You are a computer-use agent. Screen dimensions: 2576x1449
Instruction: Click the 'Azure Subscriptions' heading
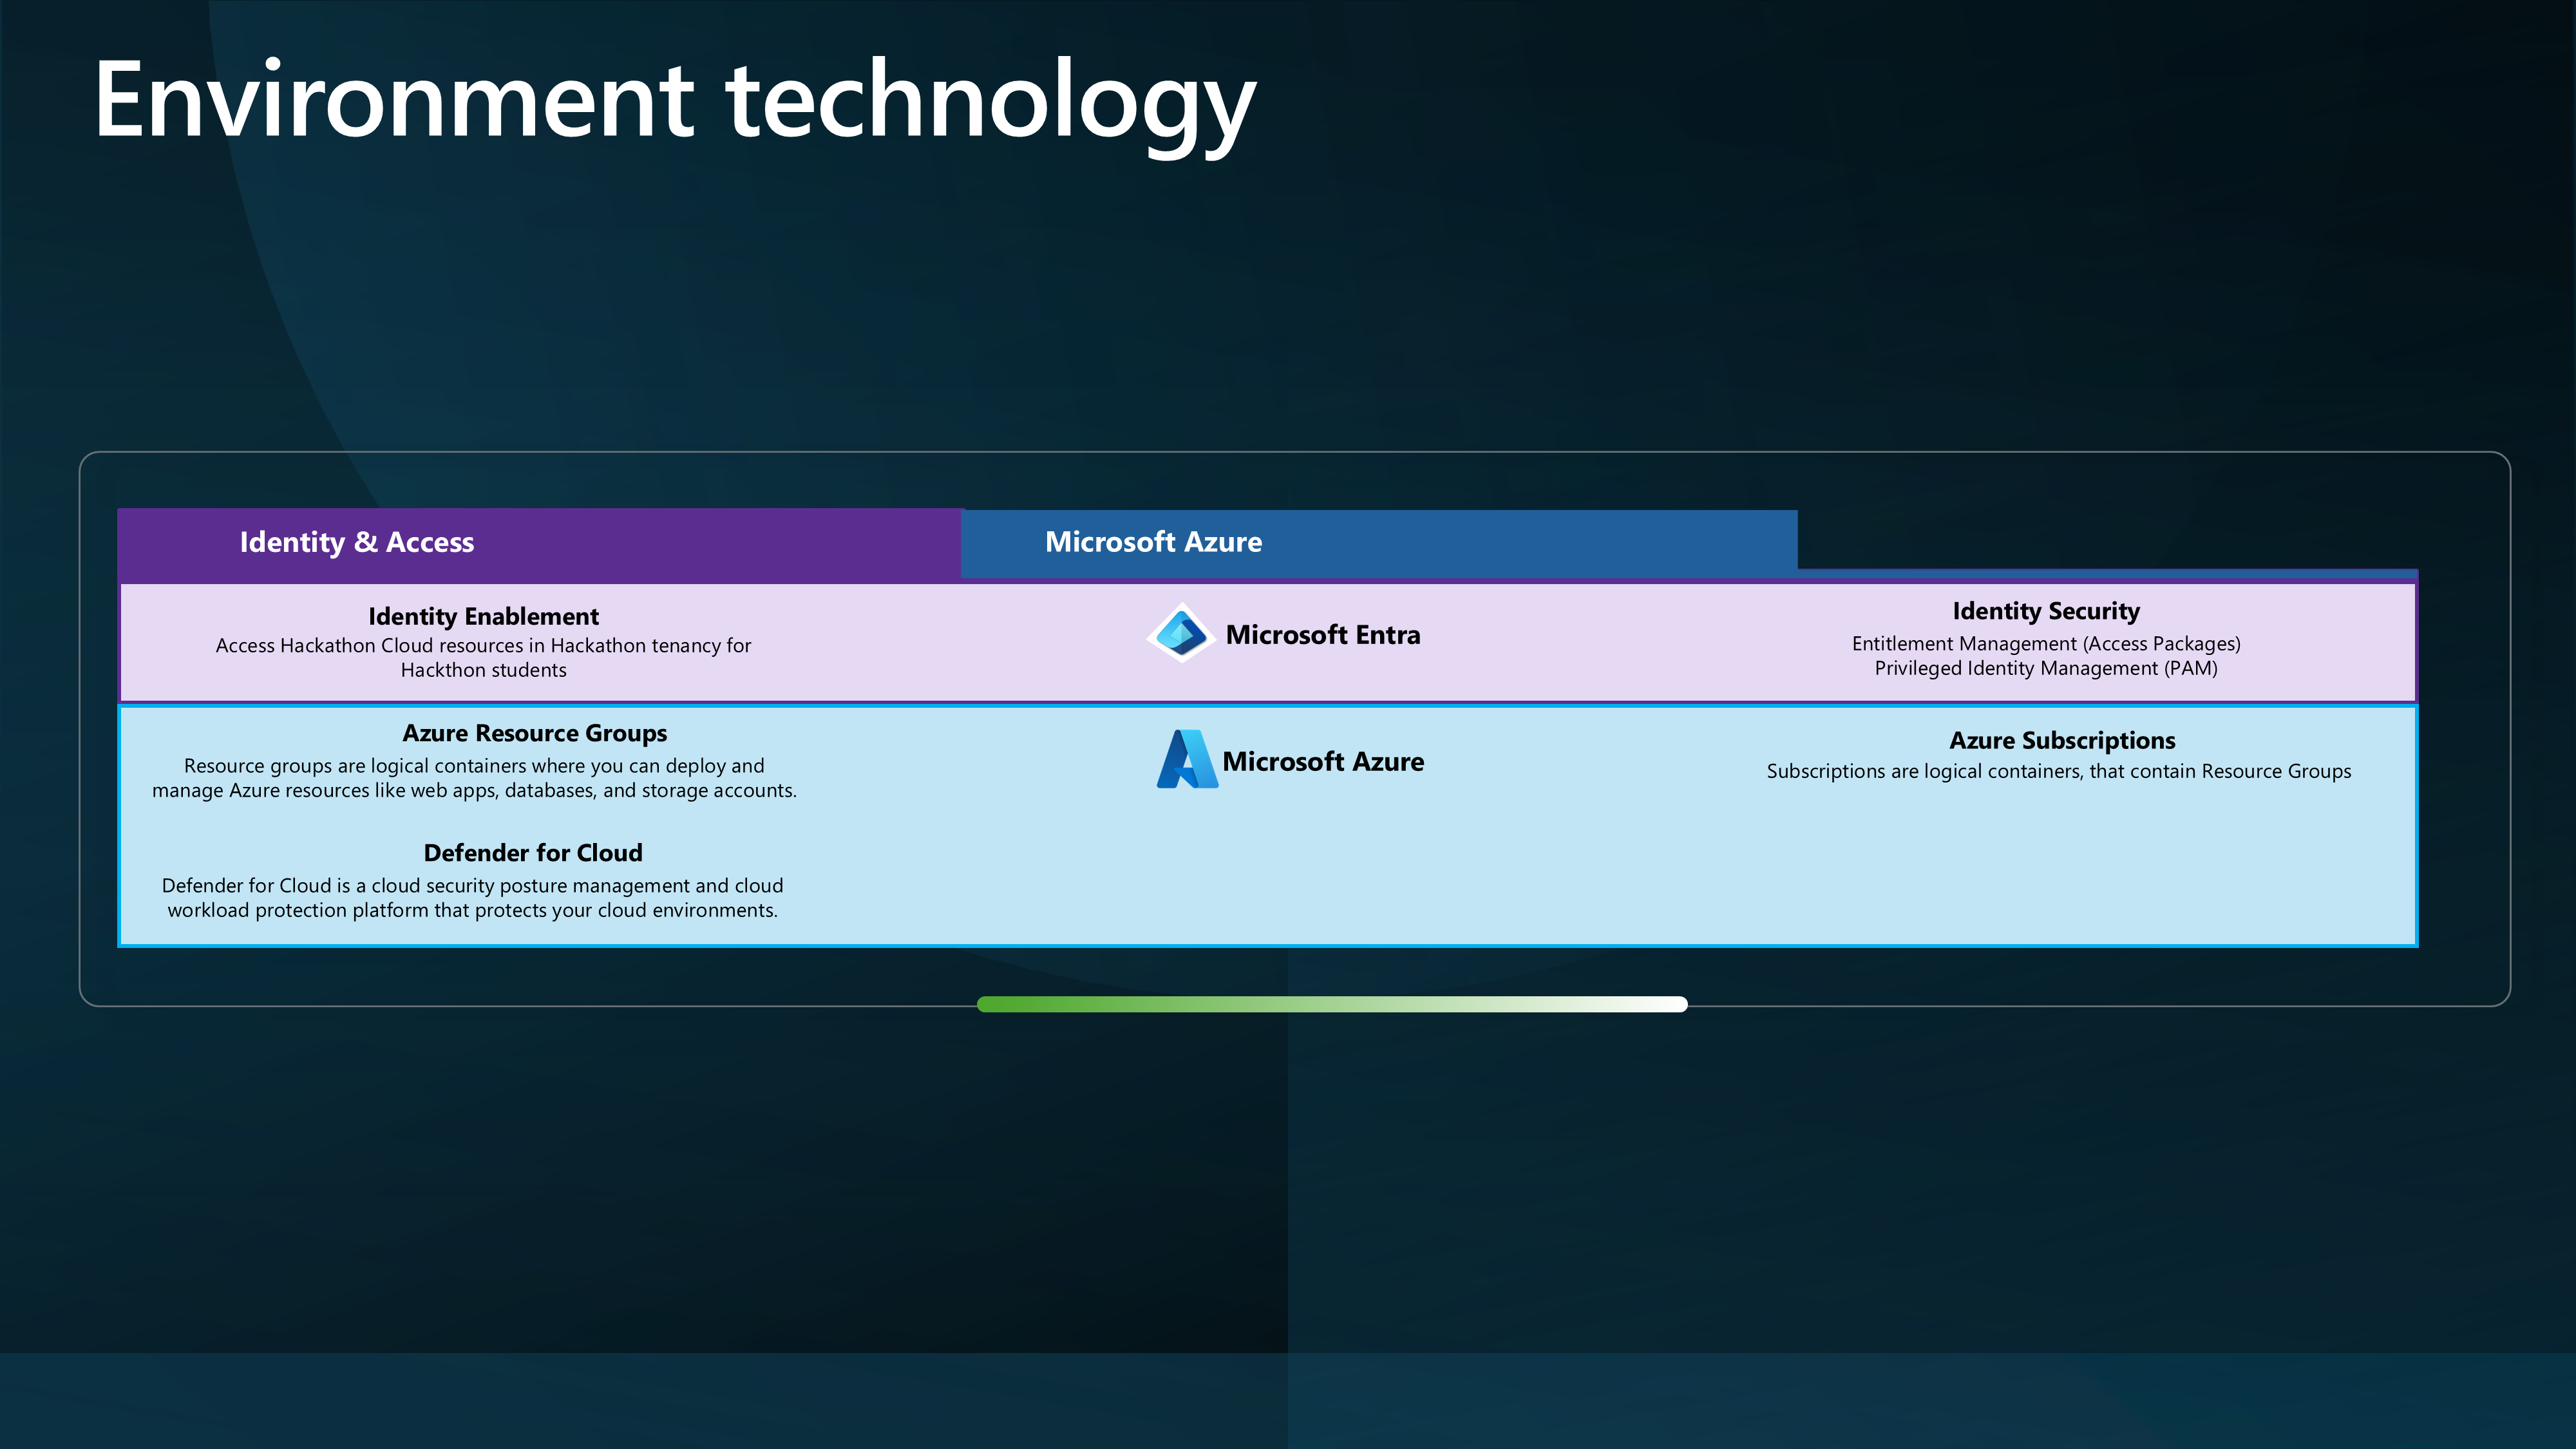click(2062, 740)
